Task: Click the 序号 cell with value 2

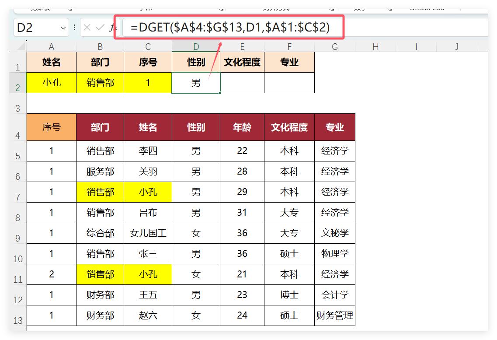Action: [51, 275]
